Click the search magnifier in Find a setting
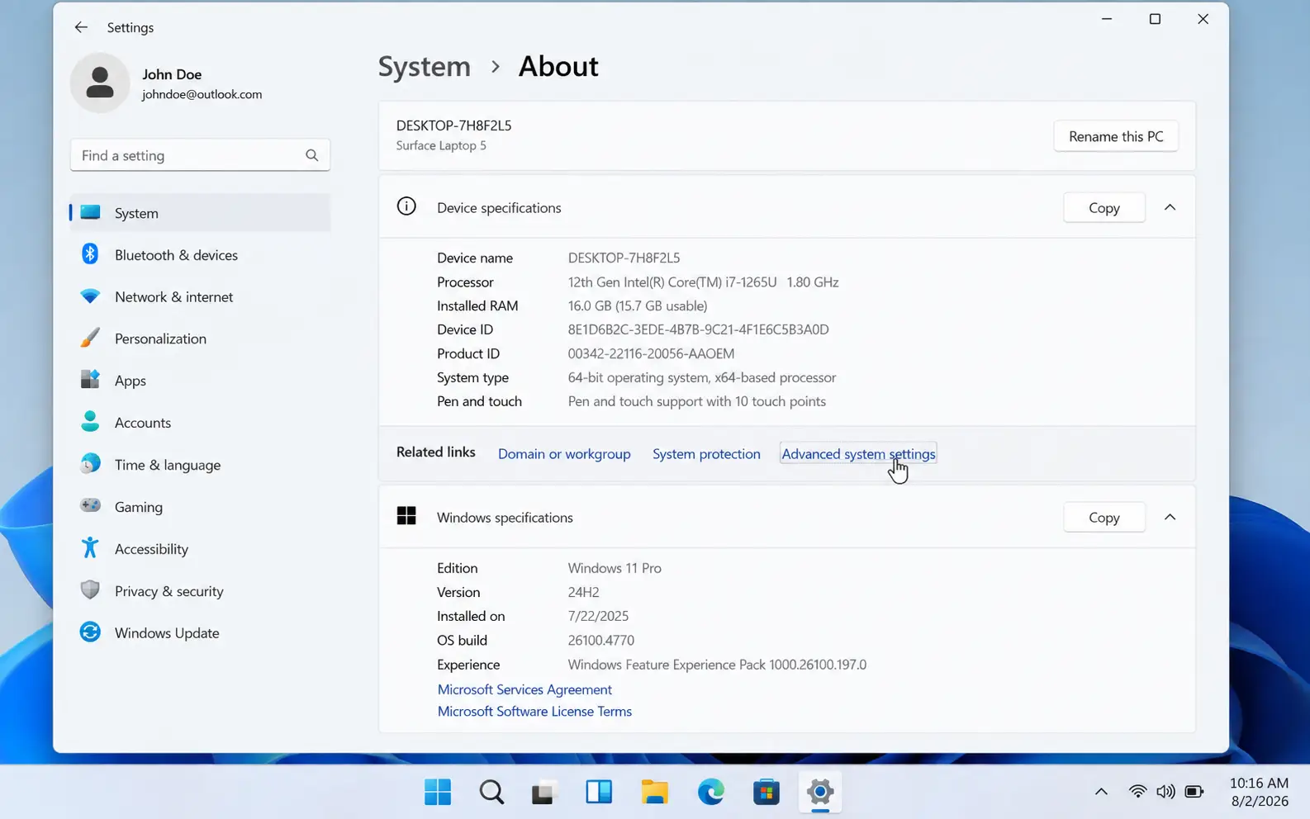Image resolution: width=1310 pixels, height=819 pixels. click(x=311, y=155)
